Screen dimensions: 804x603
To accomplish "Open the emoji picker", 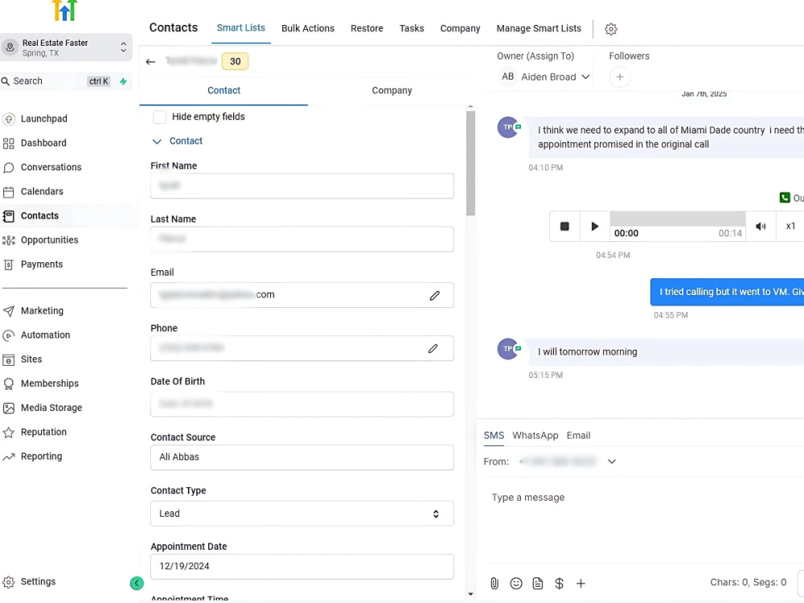I will click(516, 583).
